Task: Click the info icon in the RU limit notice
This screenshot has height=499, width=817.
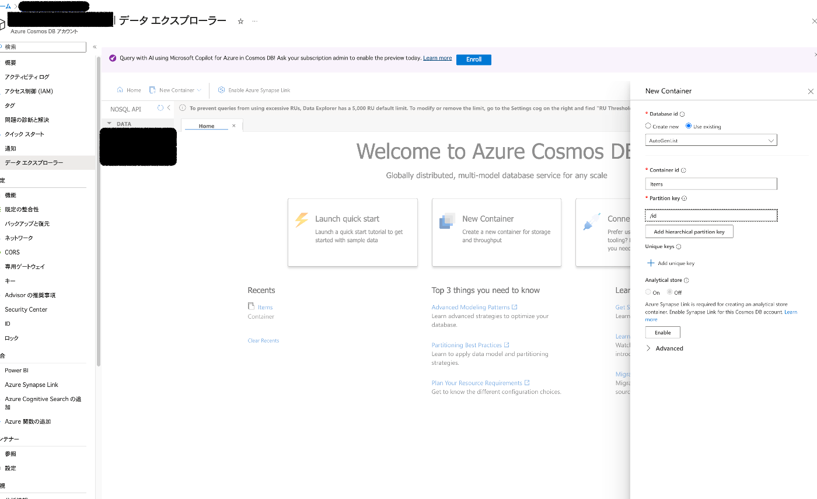Action: click(x=183, y=108)
